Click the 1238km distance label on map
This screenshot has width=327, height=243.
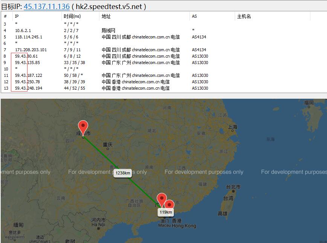123,173
